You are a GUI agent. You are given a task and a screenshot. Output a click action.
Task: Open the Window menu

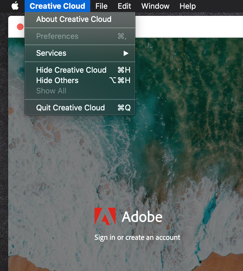[x=155, y=6]
